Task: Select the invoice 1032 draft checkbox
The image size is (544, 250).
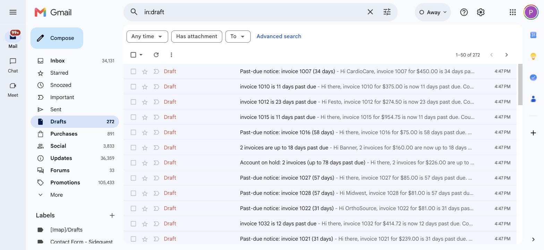Action: [x=133, y=224]
